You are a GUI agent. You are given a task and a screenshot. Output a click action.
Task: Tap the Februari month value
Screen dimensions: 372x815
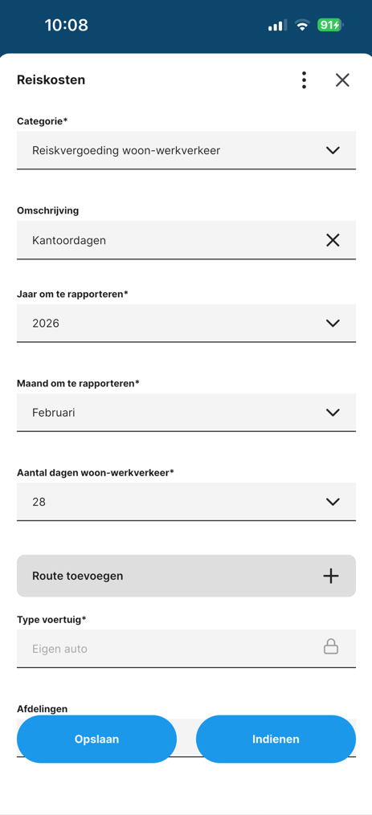(x=54, y=413)
